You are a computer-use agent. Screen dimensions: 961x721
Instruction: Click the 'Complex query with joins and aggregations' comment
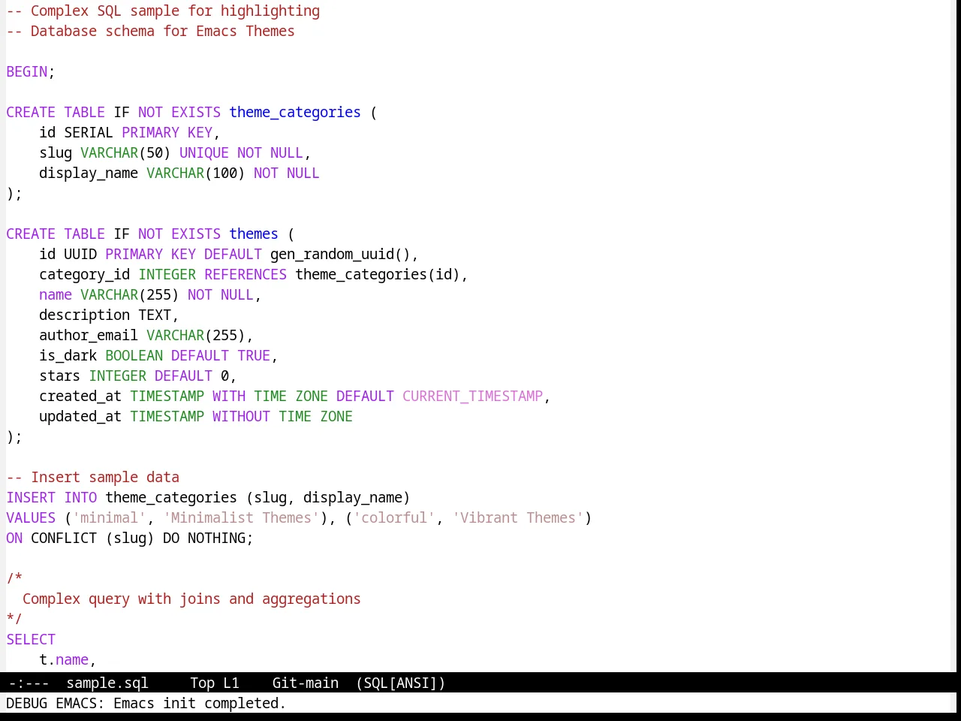point(191,599)
